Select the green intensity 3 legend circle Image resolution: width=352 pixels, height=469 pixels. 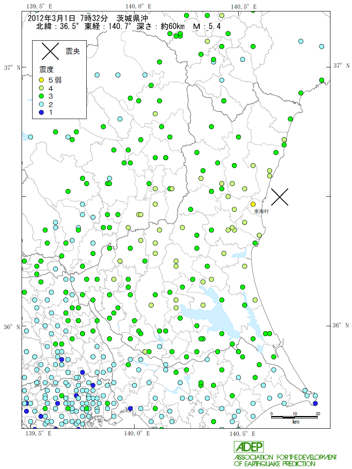(x=41, y=96)
